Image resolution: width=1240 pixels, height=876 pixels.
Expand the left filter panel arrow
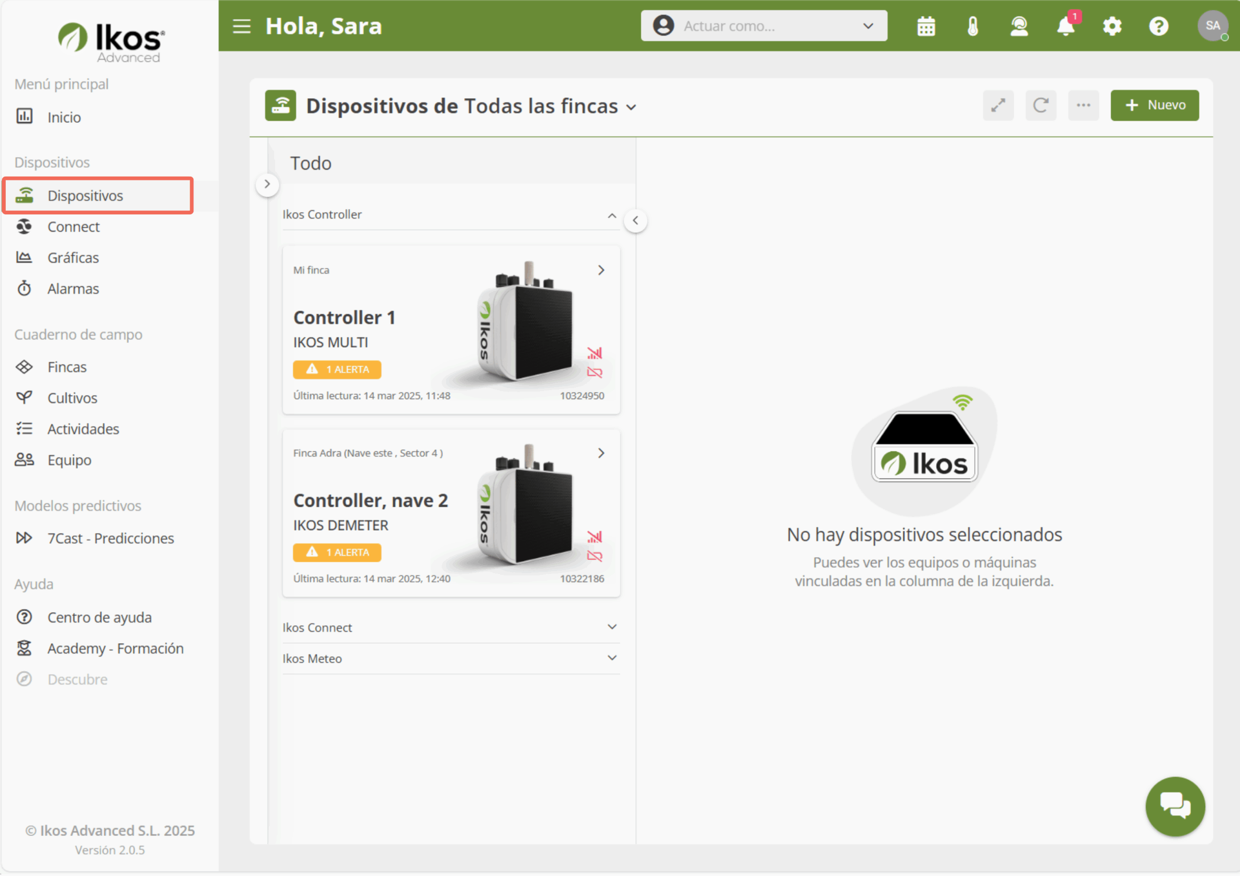point(267,184)
